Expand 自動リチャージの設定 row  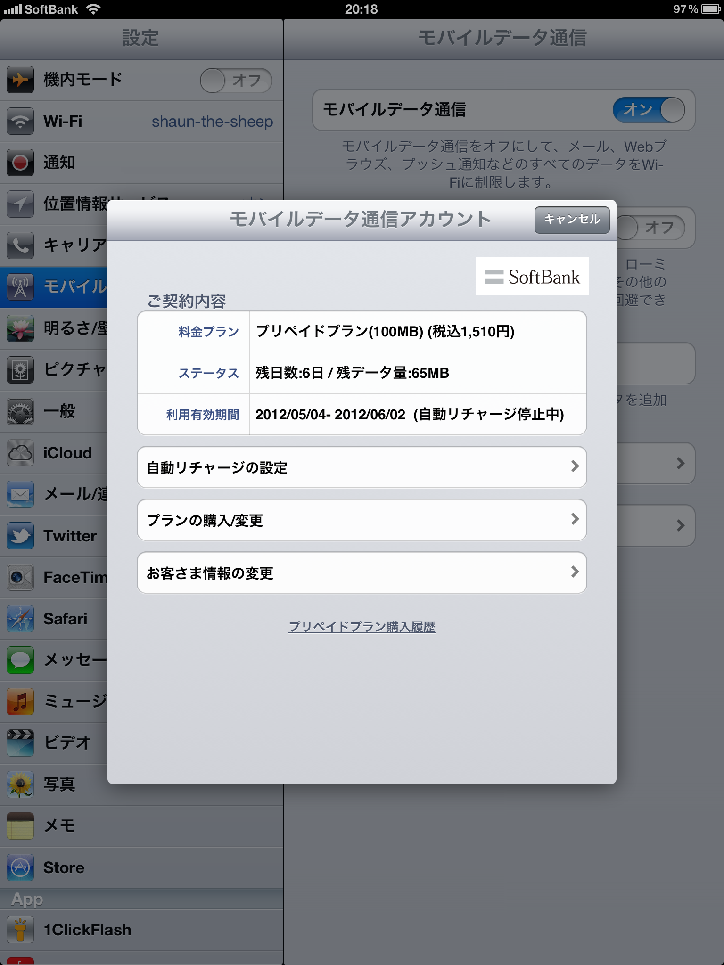pyautogui.click(x=362, y=467)
